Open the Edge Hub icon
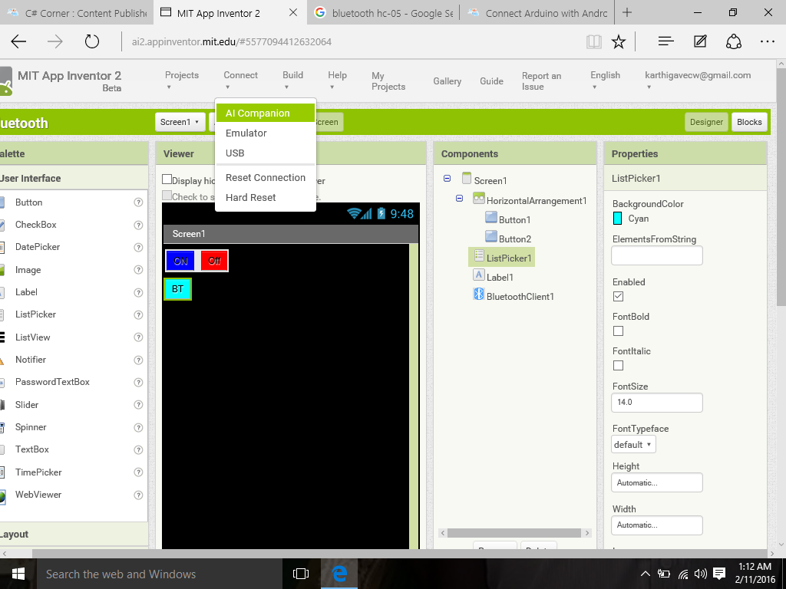 [x=665, y=41]
